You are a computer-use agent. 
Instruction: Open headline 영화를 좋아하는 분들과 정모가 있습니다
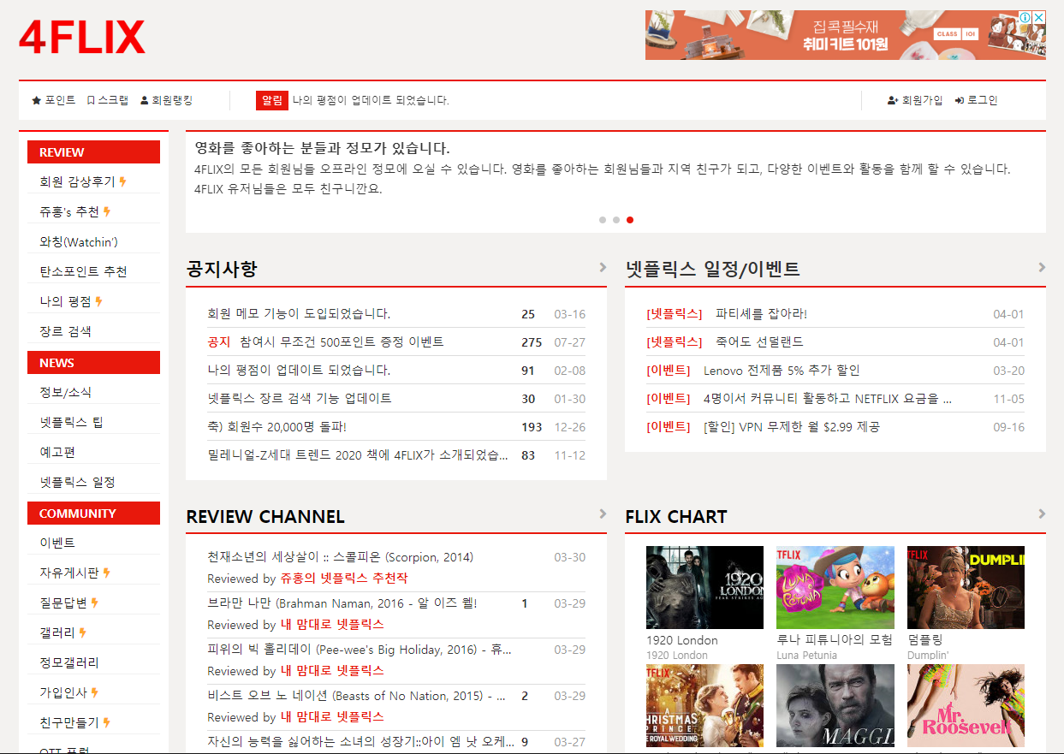[322, 148]
